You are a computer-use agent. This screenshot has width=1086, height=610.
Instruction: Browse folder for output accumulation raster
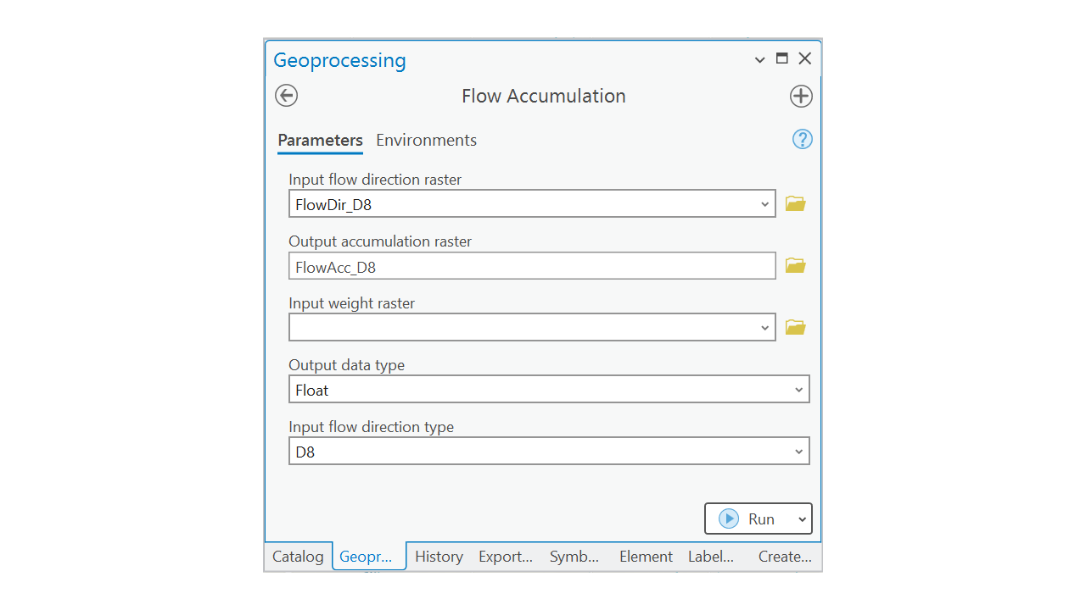(x=795, y=265)
